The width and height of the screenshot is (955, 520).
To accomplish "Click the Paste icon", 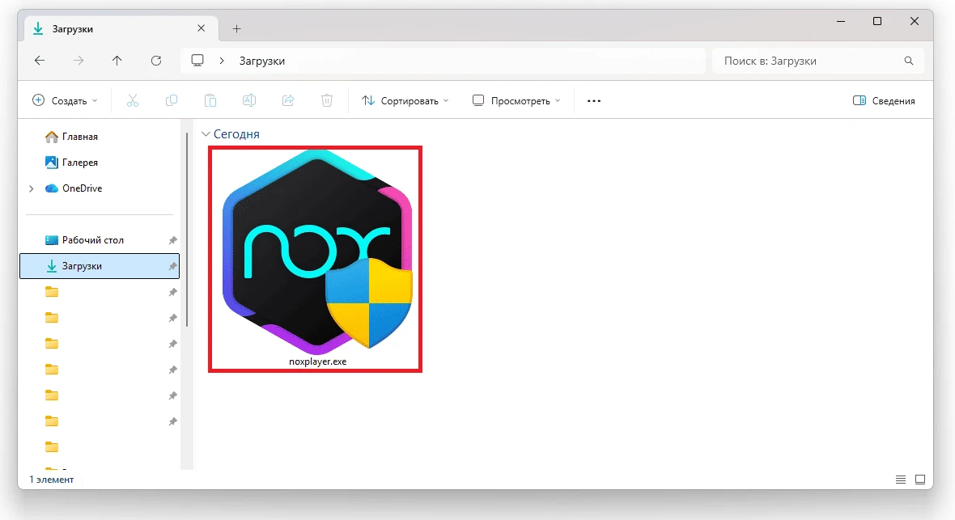I will [x=210, y=100].
